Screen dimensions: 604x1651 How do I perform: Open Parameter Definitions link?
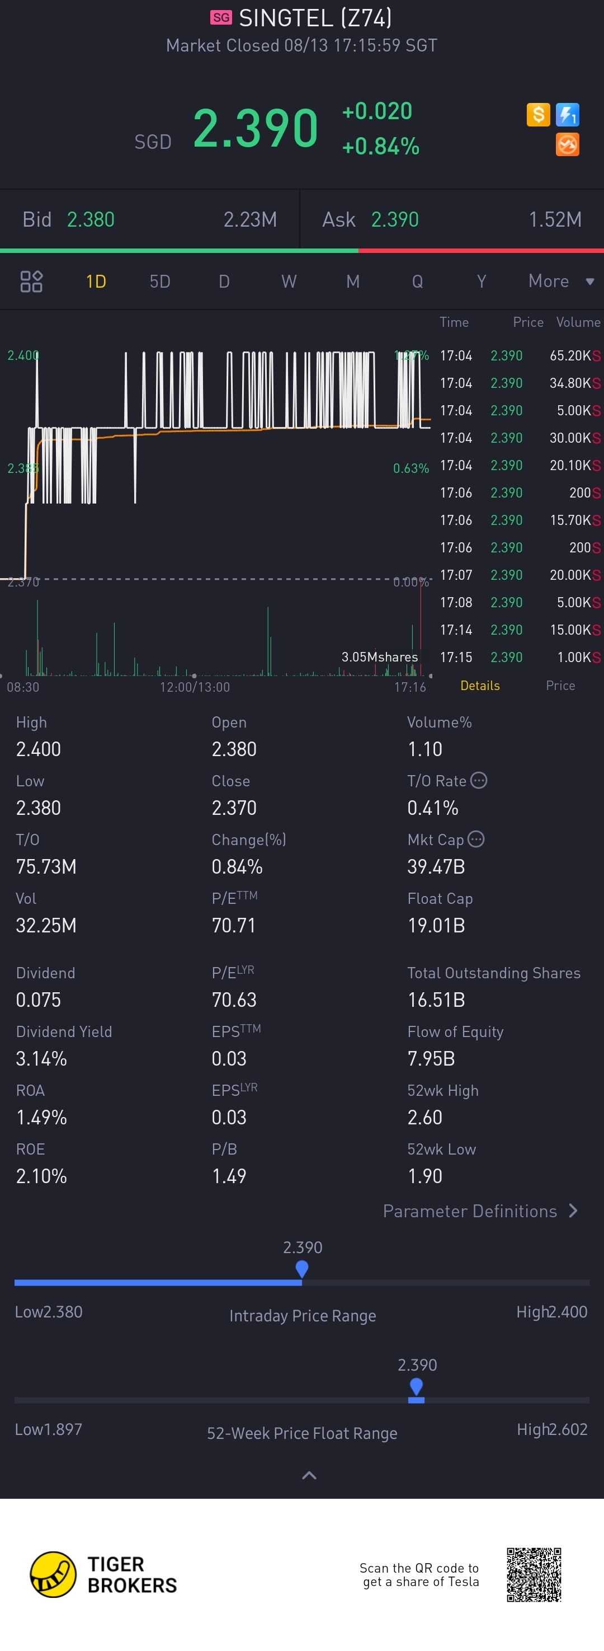[x=480, y=1211]
